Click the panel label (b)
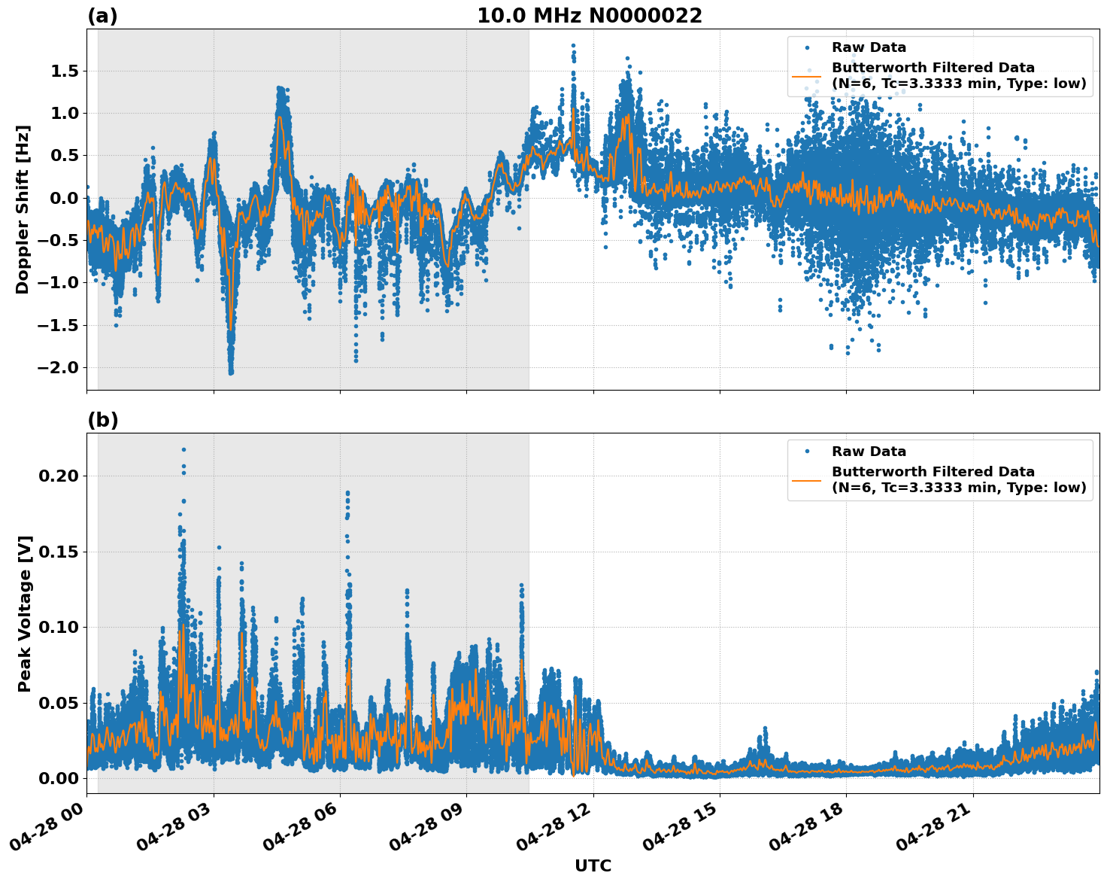The width and height of the screenshot is (1107, 882). click(x=102, y=420)
